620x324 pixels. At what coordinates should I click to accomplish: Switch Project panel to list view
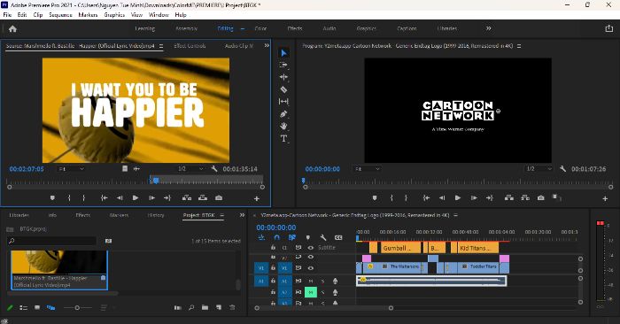click(x=23, y=307)
